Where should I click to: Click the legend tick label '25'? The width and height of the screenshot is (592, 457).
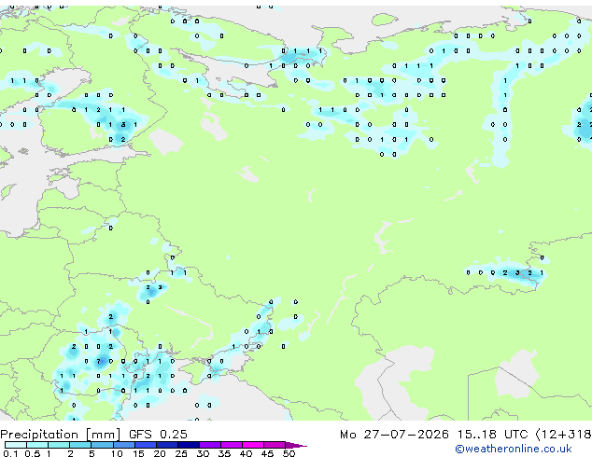[x=181, y=453]
